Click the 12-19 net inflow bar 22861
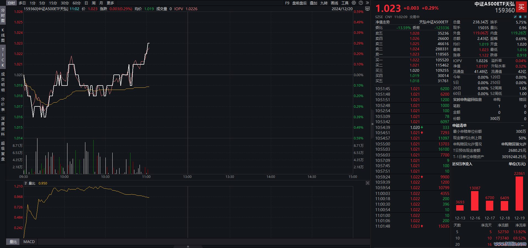 click(x=519, y=194)
